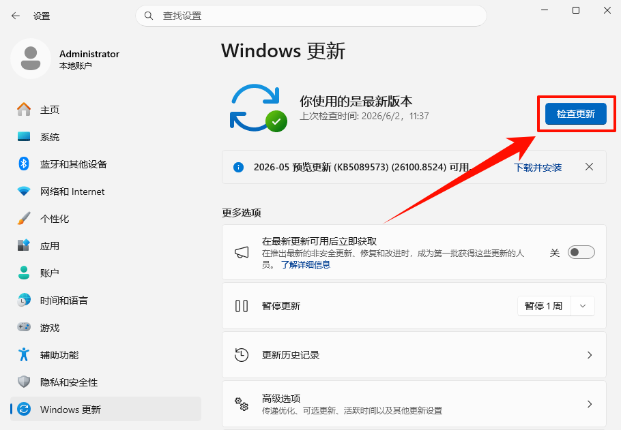Click the Wi-Fi network icon
Image resolution: width=621 pixels, height=430 pixels.
pos(24,191)
